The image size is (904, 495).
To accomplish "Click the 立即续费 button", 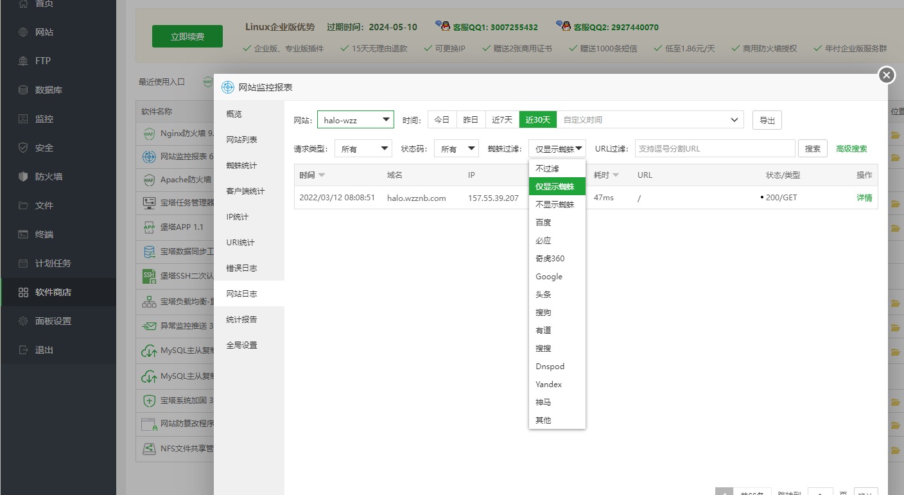I will point(187,36).
